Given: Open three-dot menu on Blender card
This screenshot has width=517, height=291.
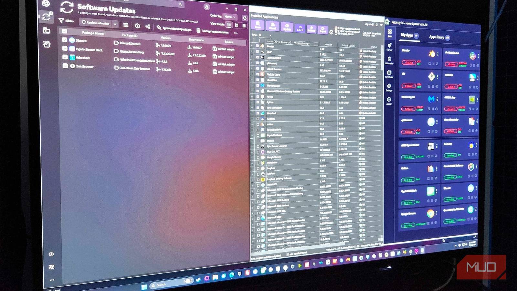Looking at the screenshot, I should pyautogui.click(x=438, y=54).
